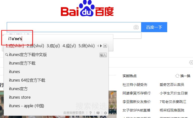Image resolution: width=193 pixels, height=118 pixels.
Task: Click the 实时热点 heading
Action: pyautogui.click(x=130, y=76)
